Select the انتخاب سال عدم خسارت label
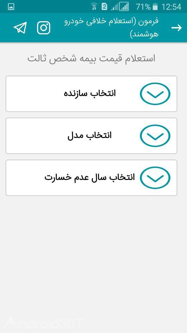This screenshot has height=333, width=187. pos(89,178)
